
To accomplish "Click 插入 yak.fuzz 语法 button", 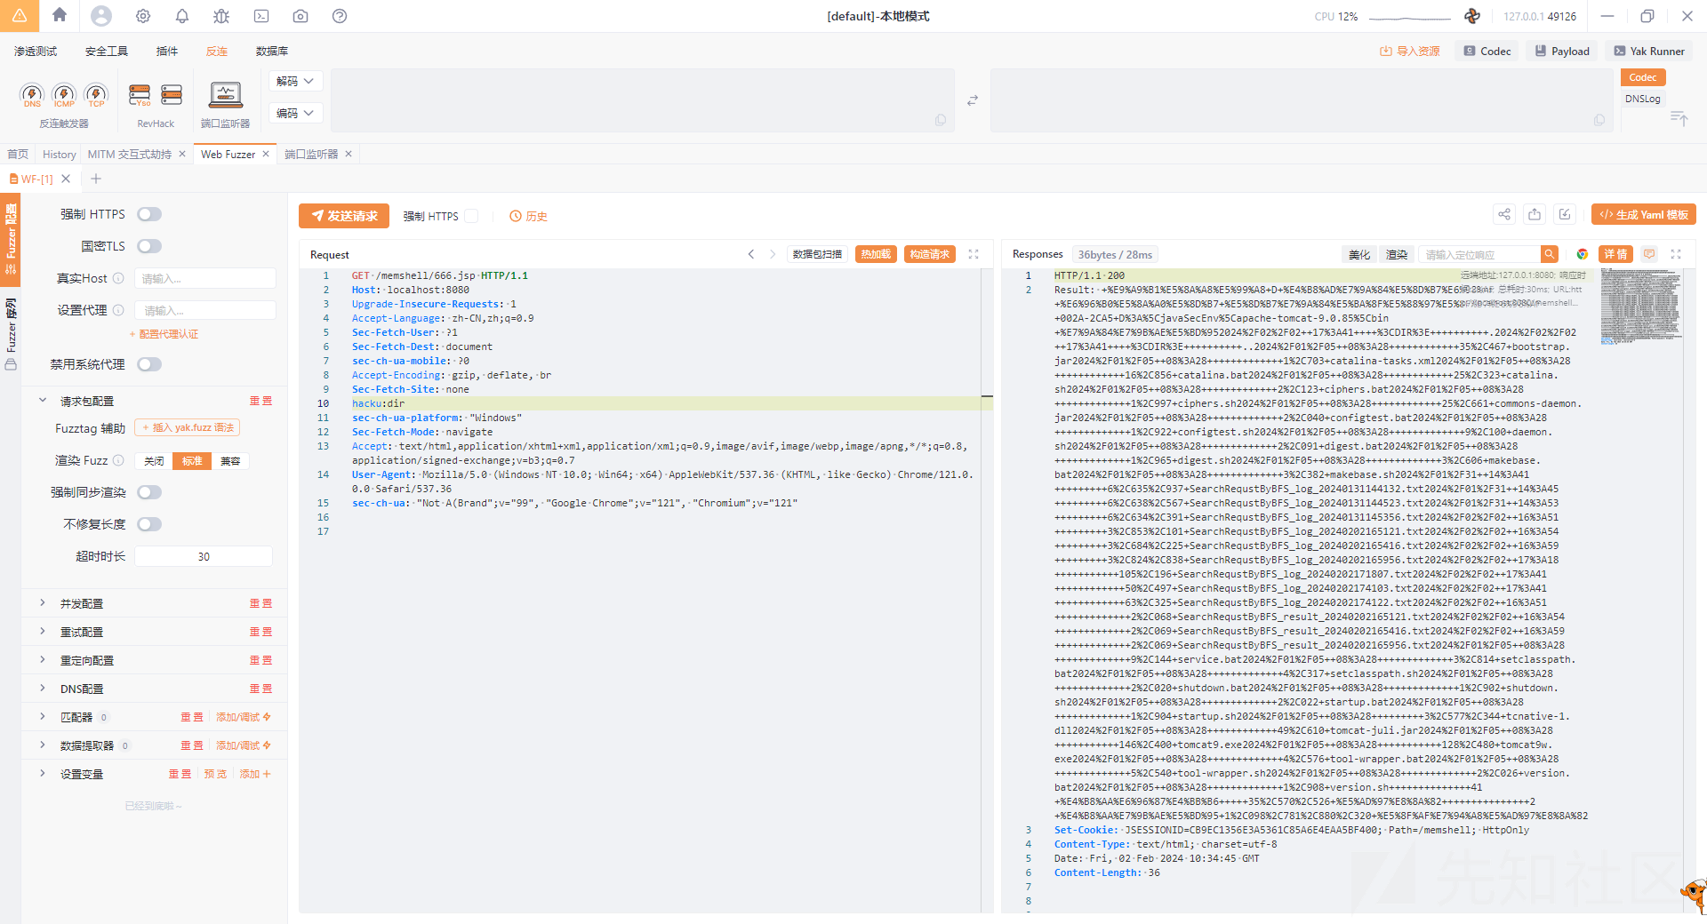I will point(187,427).
